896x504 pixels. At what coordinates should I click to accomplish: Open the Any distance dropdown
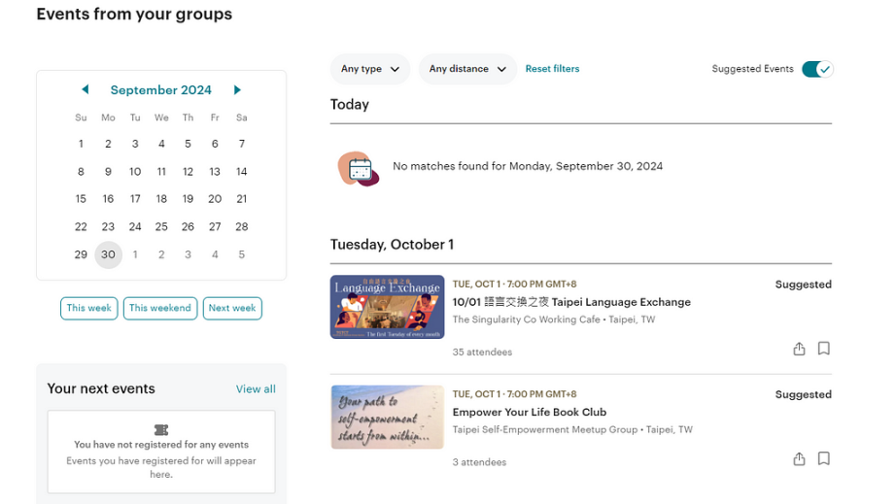click(467, 69)
